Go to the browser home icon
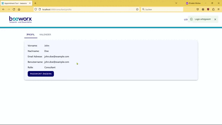 pos(19,9)
